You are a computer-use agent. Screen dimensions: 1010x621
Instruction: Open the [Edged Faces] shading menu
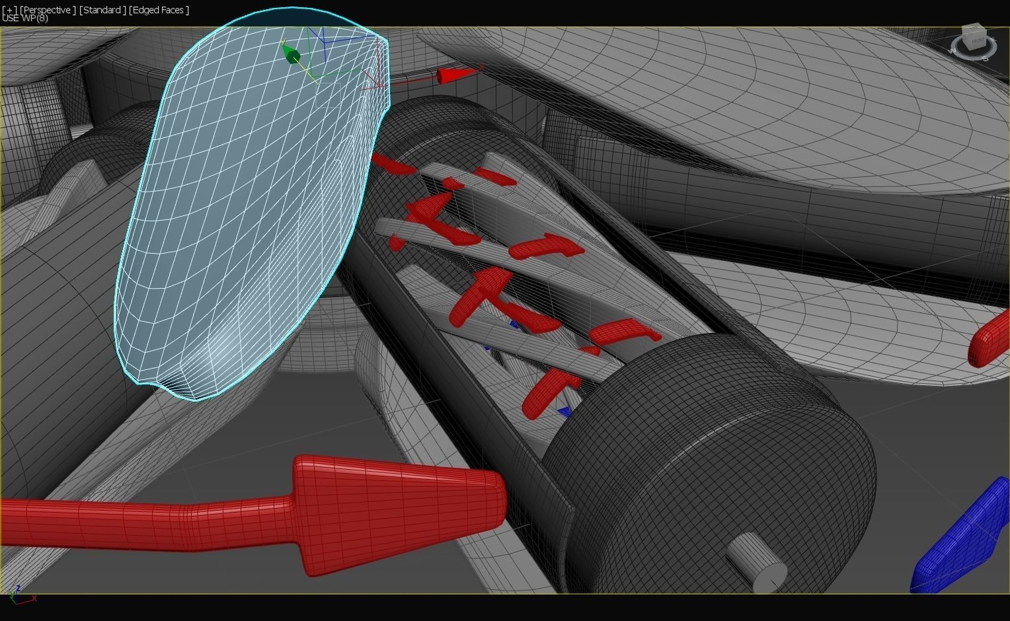click(159, 10)
